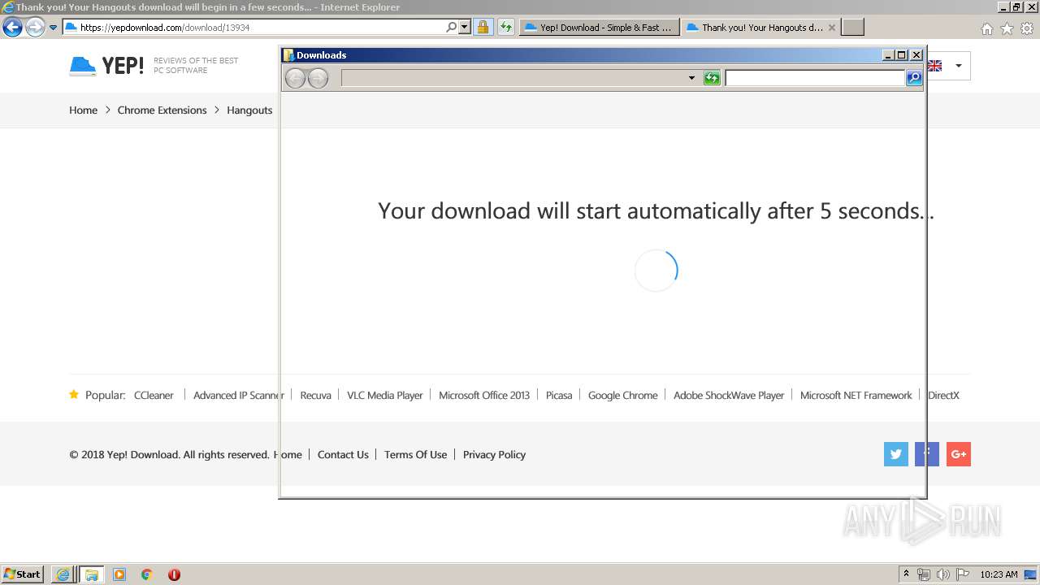Click the network tray icon
This screenshot has height=585, width=1040.
[924, 574]
